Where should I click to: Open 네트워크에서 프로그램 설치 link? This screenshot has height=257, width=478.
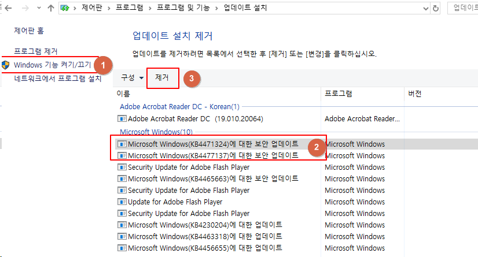click(58, 79)
